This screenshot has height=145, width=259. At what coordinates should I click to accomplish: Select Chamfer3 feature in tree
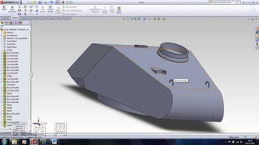pyautogui.click(x=11, y=85)
